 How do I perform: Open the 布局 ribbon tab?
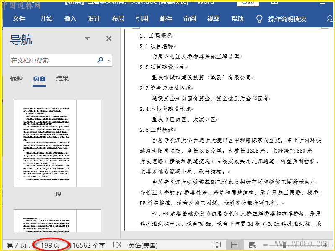(118, 19)
